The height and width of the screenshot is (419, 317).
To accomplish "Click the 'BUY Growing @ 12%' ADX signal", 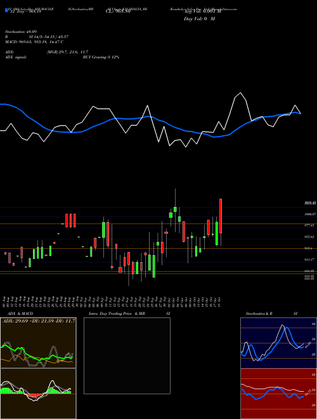I will [101, 57].
